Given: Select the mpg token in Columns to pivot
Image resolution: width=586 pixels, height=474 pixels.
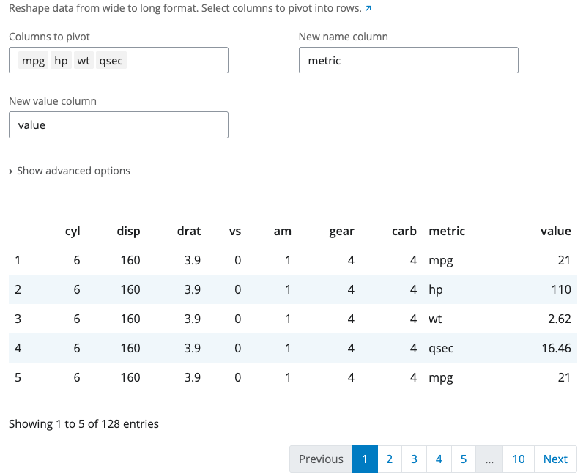Looking at the screenshot, I should (33, 60).
